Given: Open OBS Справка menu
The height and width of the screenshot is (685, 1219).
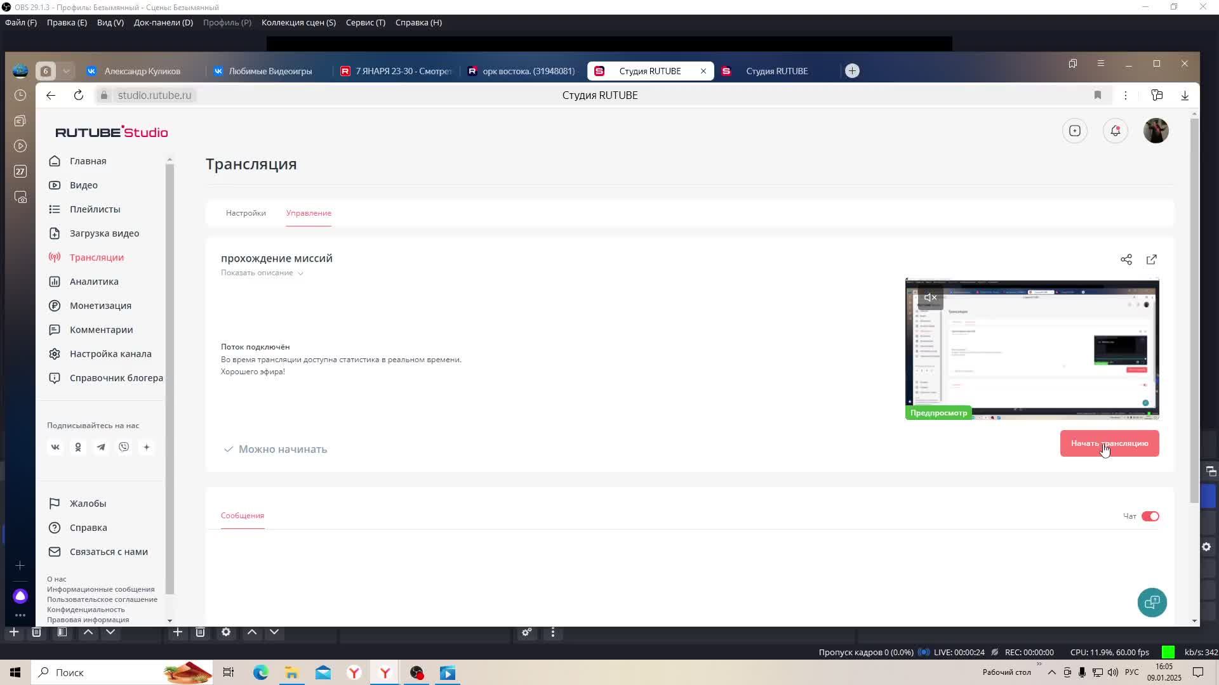Looking at the screenshot, I should 418,22.
